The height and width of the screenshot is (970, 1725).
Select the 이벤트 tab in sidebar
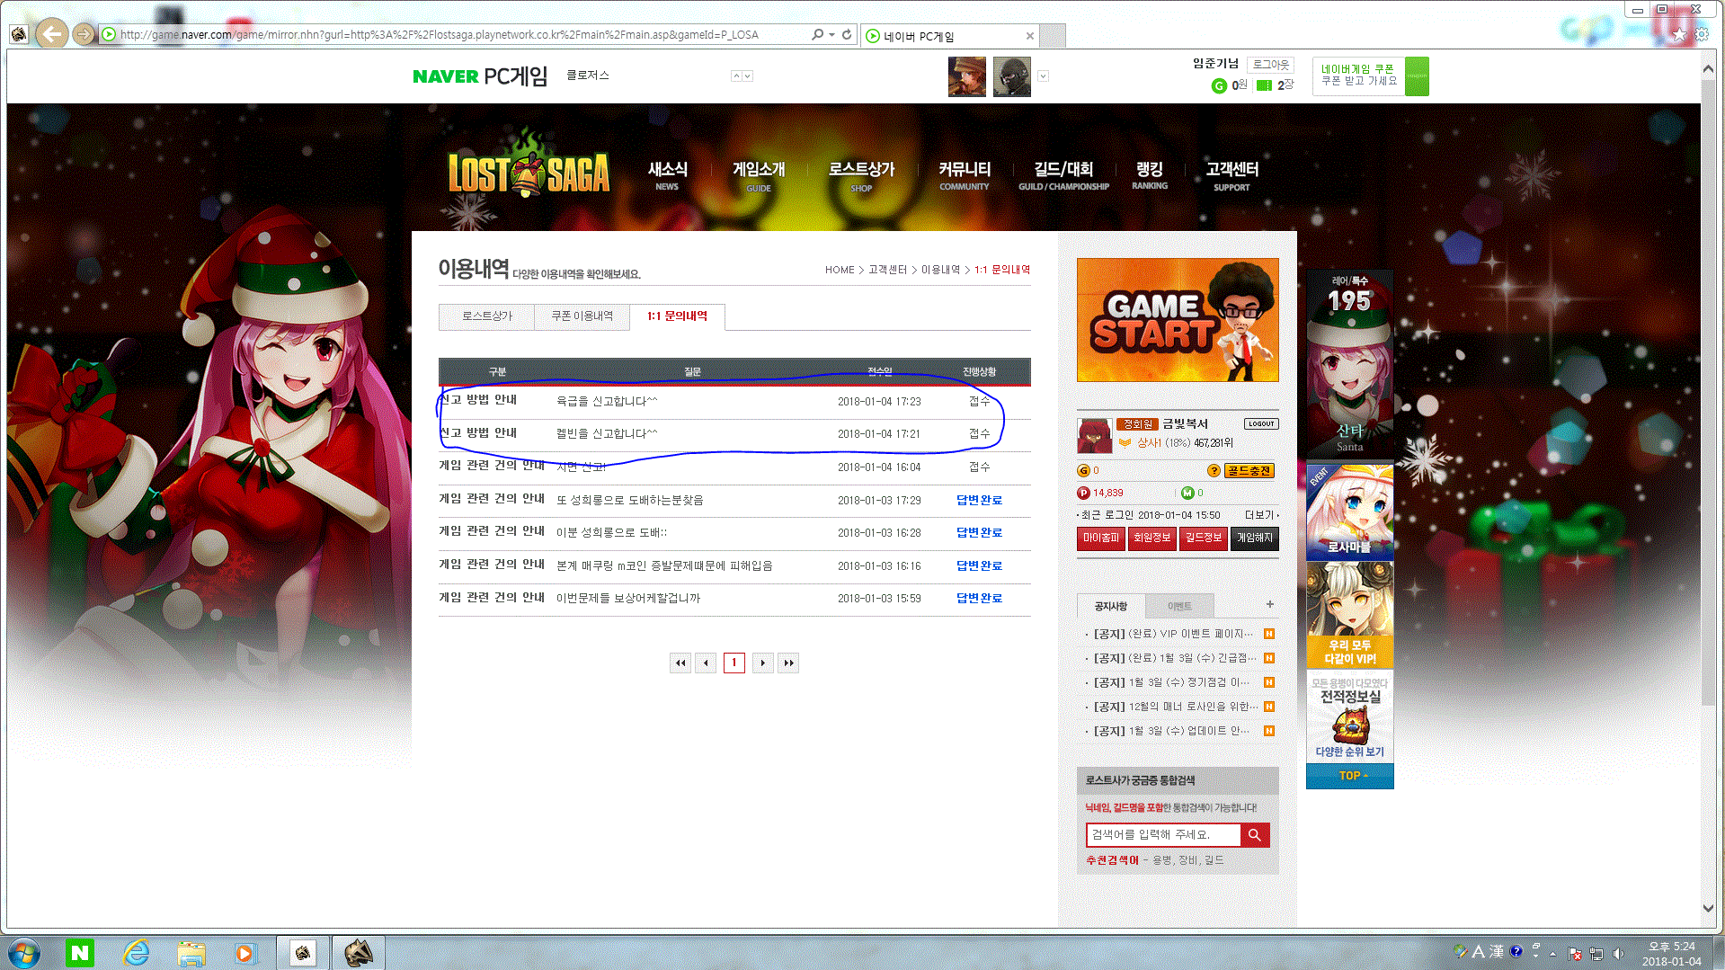1179,606
